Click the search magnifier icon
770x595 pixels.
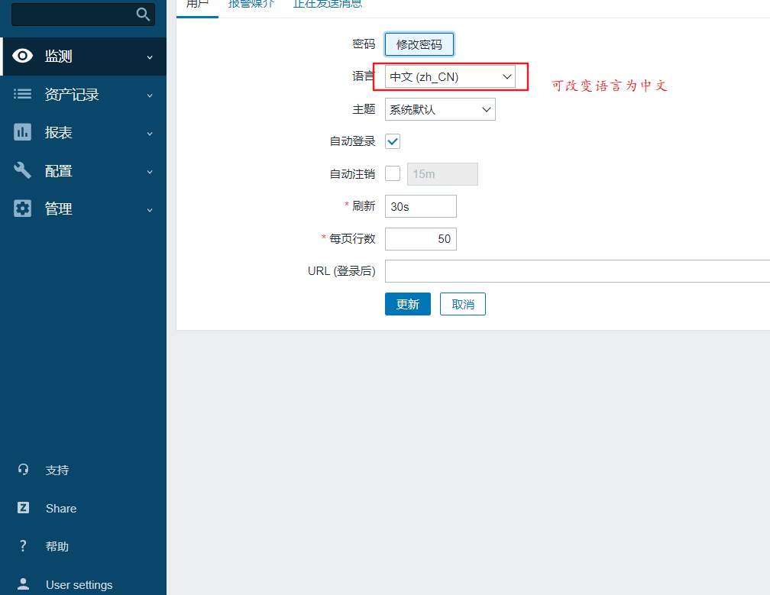[x=143, y=15]
